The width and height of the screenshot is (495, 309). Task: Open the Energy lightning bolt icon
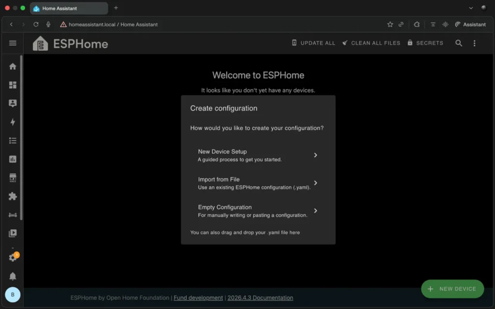pos(13,122)
